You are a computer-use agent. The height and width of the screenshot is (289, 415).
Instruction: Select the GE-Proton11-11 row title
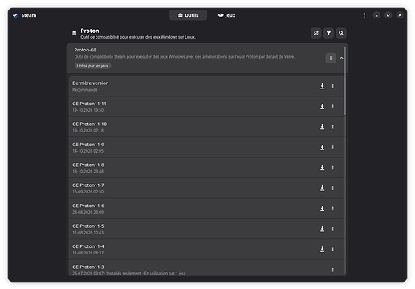(89, 104)
